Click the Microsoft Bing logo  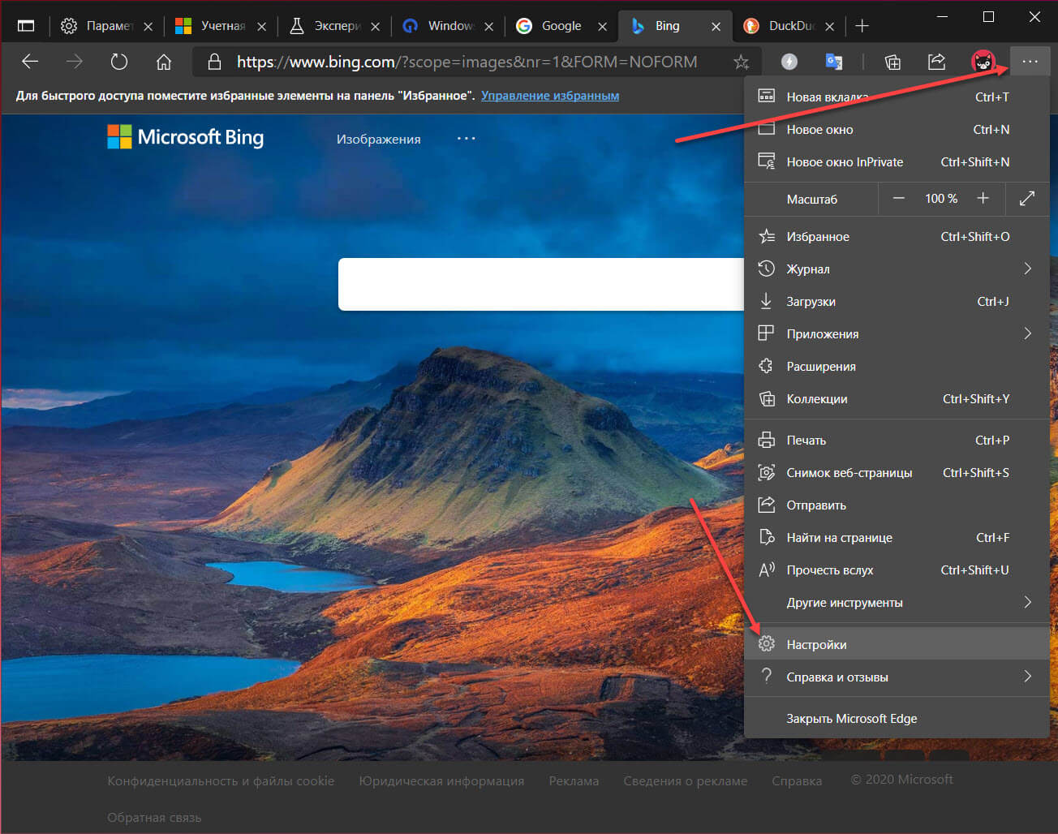[186, 137]
